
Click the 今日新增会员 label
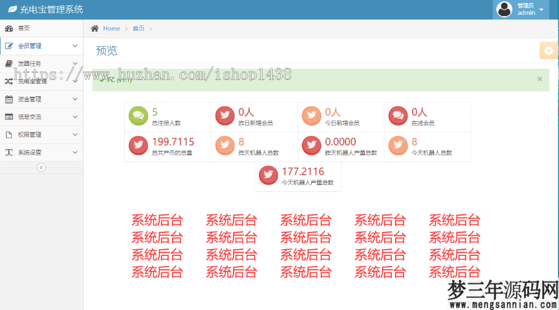pyautogui.click(x=342, y=123)
